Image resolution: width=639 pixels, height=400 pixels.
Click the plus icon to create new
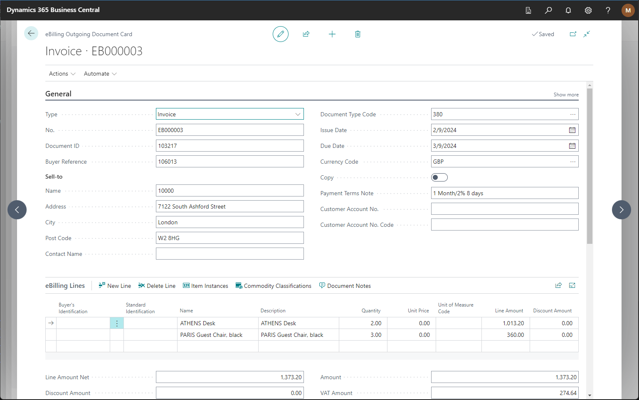(332, 34)
